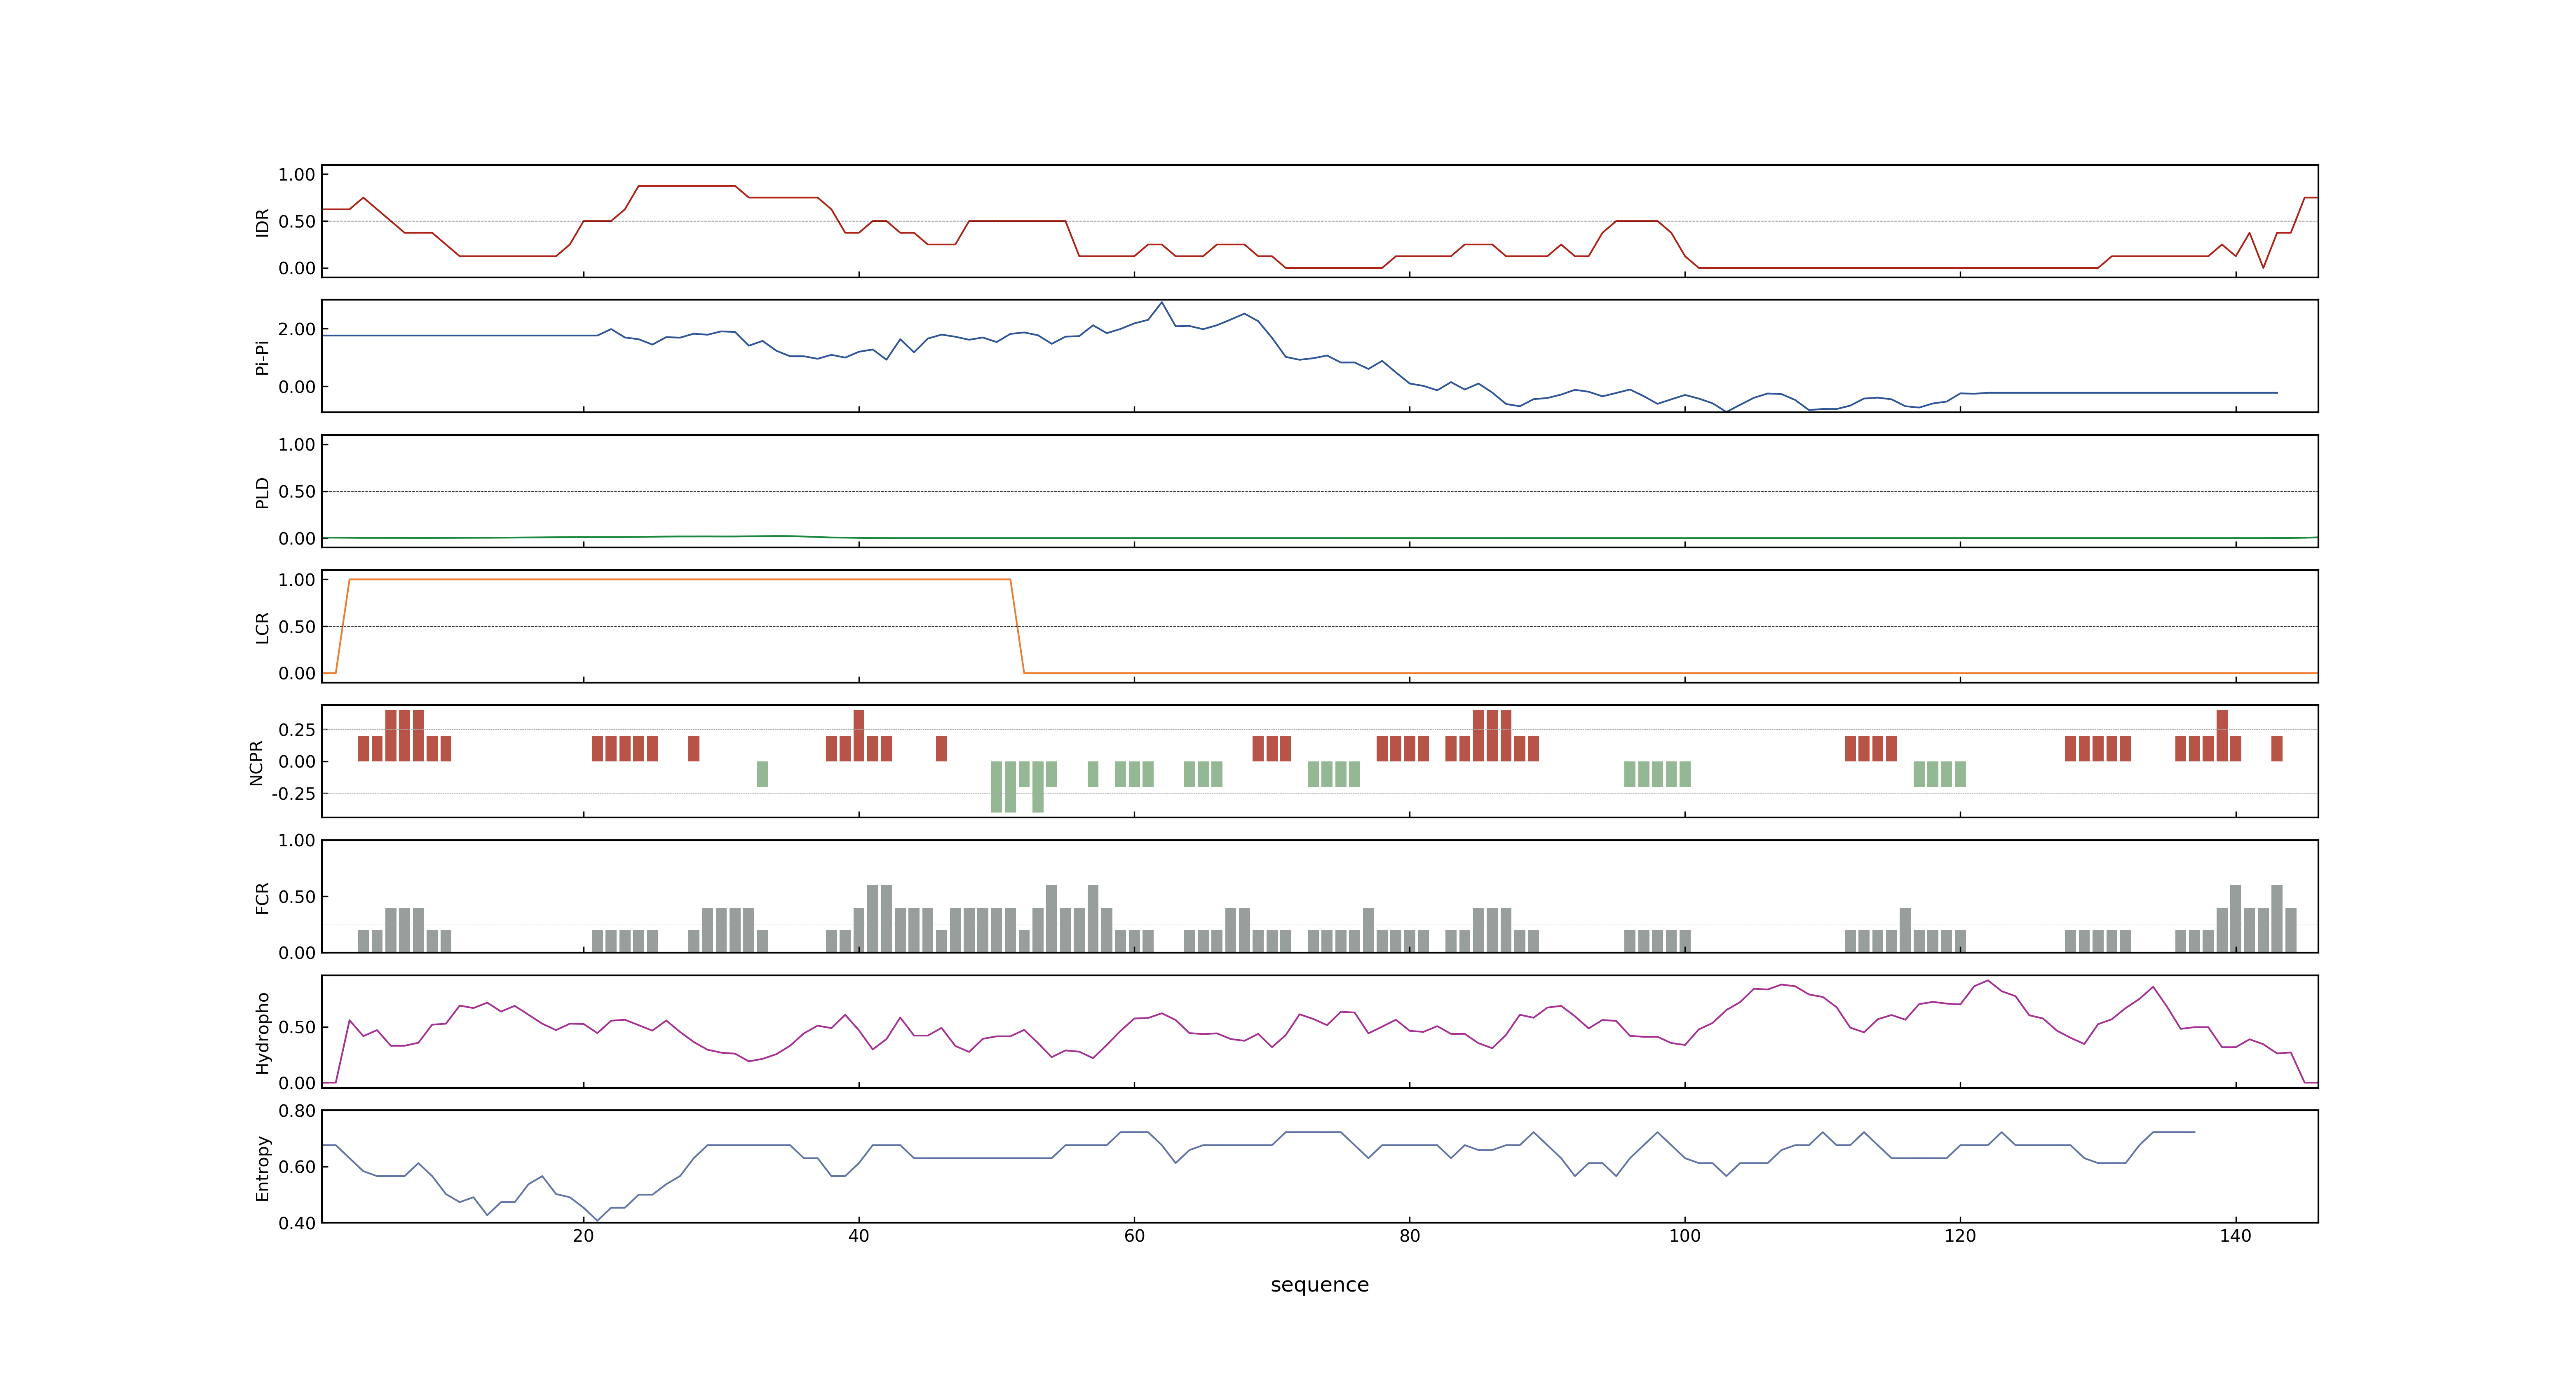The height and width of the screenshot is (1374, 2576).
Task: Click the Entropy minimum near position 21
Action: coord(597,1220)
